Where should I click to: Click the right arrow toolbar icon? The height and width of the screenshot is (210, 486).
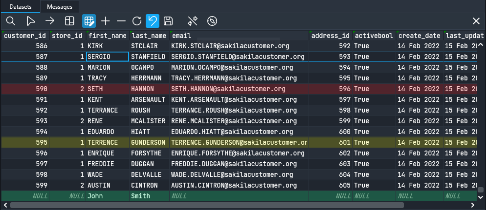(50, 21)
